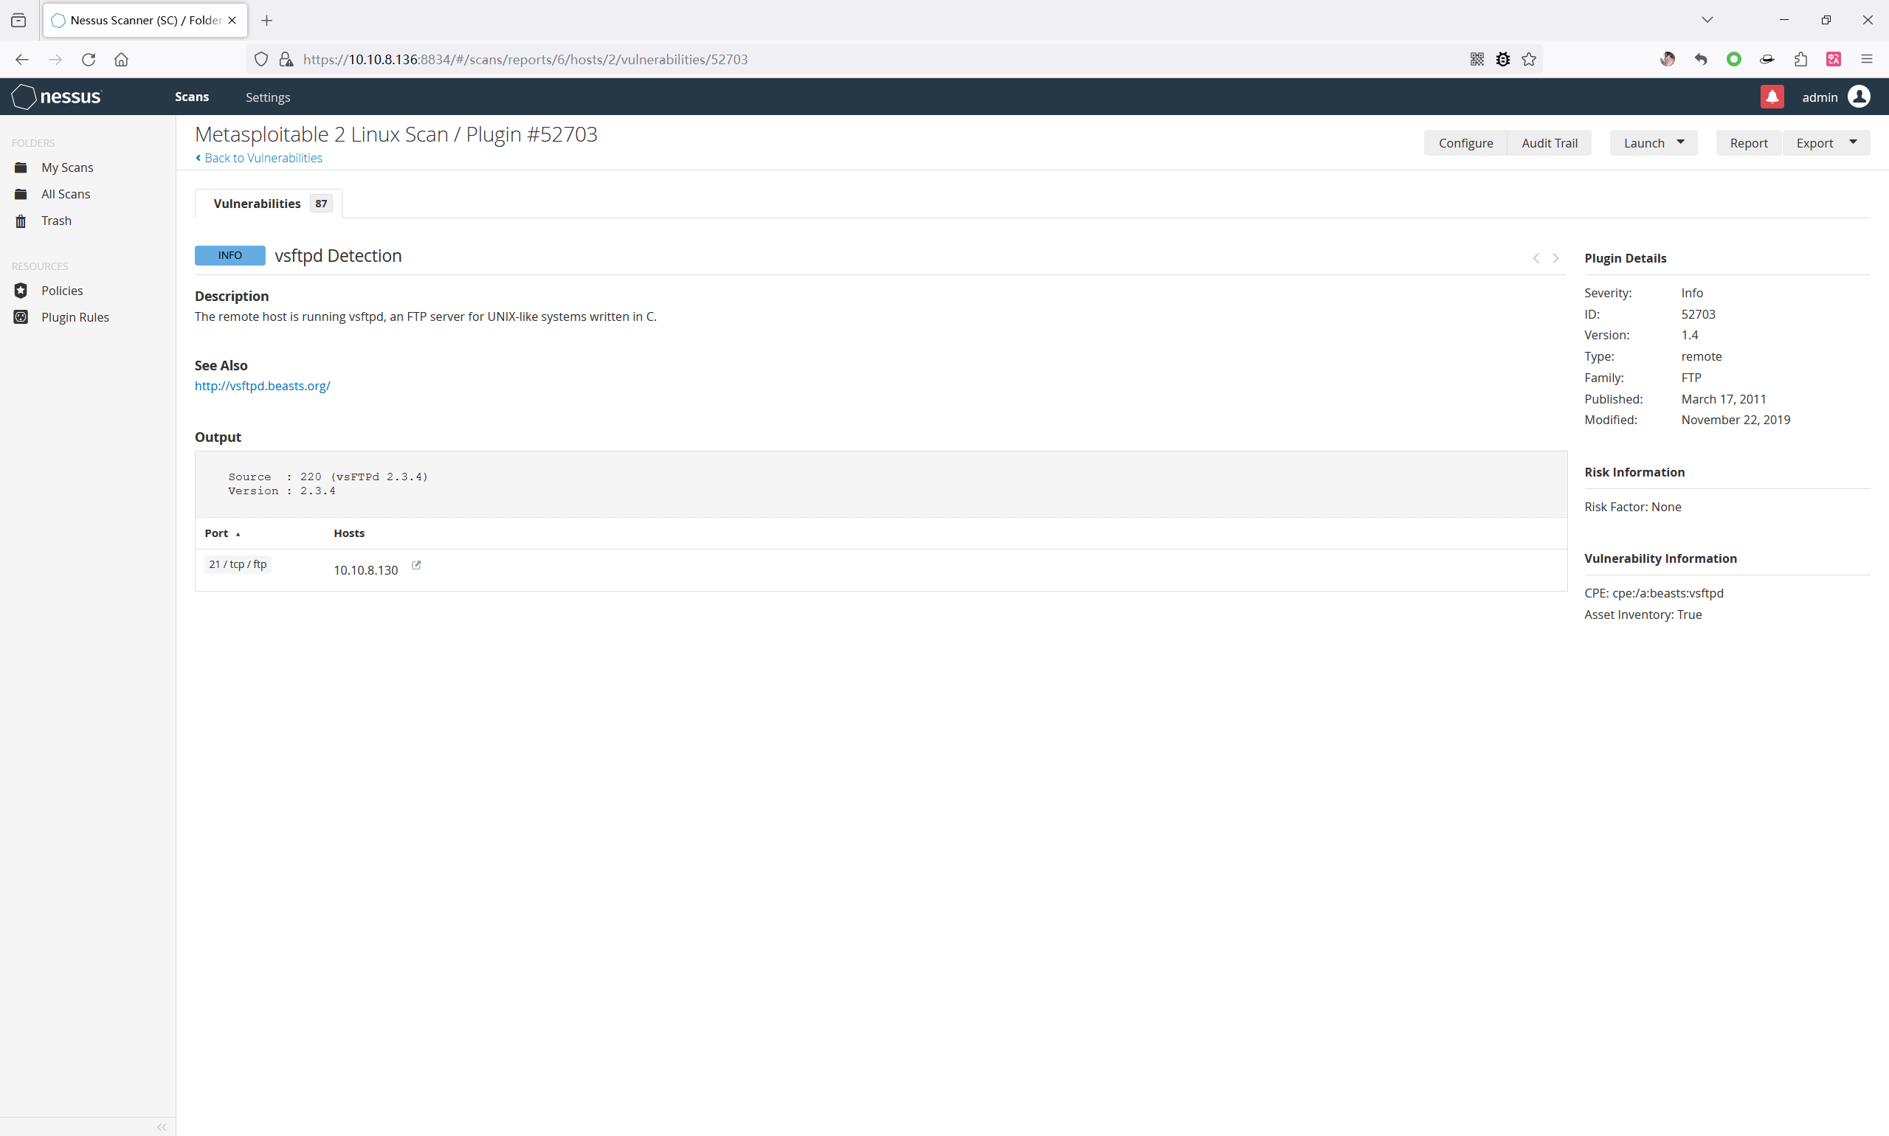Image resolution: width=1889 pixels, height=1136 pixels.
Task: Click Back to Vulnerabilities link
Action: pos(259,158)
